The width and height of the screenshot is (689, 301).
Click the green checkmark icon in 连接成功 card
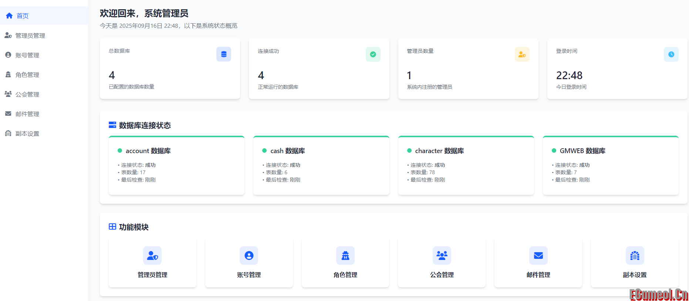373,54
